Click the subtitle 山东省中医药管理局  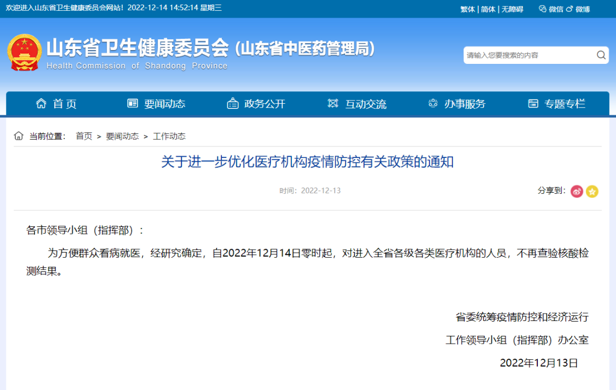point(305,48)
